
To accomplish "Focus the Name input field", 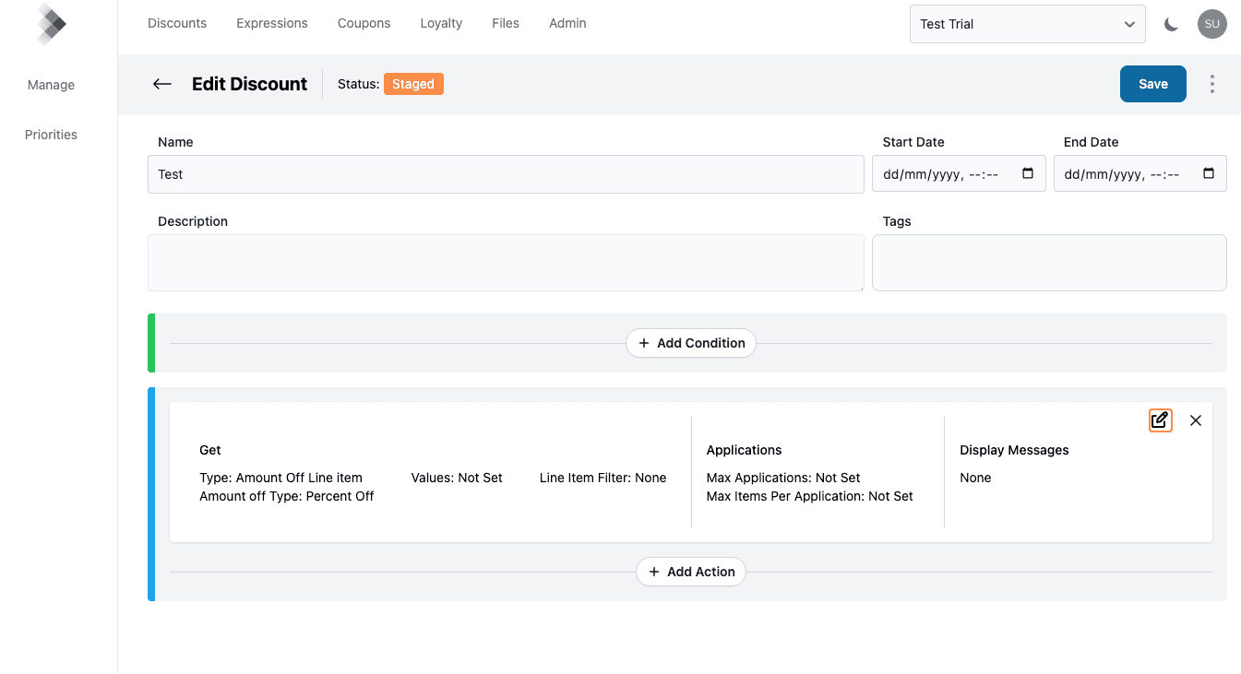I will [x=506, y=174].
